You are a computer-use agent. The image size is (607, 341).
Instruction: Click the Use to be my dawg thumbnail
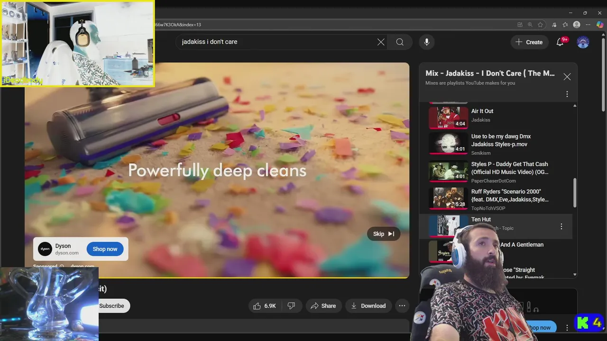[448, 144]
